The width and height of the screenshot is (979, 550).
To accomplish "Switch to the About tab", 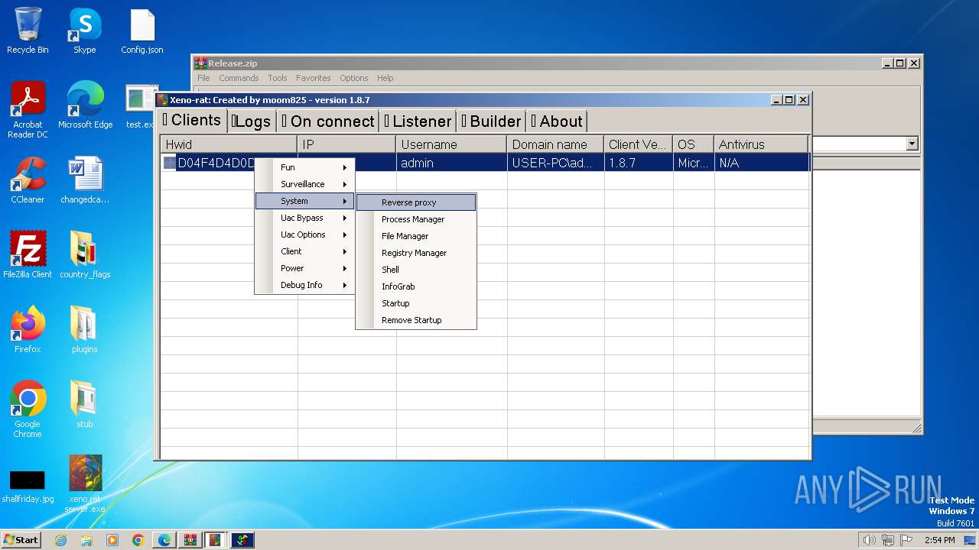I will coord(557,121).
